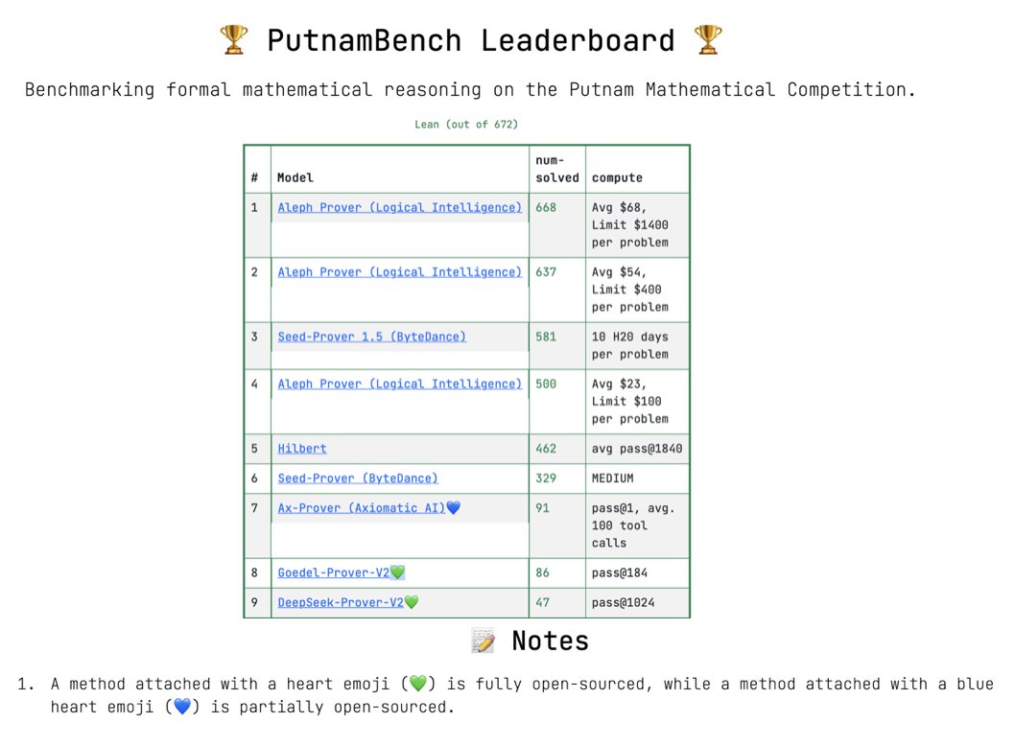The image size is (1015, 746).
Task: Click the PutnamBench Leaderboard heading
Action: coord(471,41)
